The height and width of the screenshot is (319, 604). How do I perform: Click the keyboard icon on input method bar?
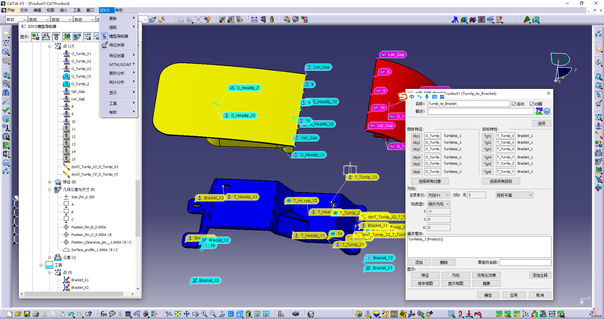coord(435,97)
